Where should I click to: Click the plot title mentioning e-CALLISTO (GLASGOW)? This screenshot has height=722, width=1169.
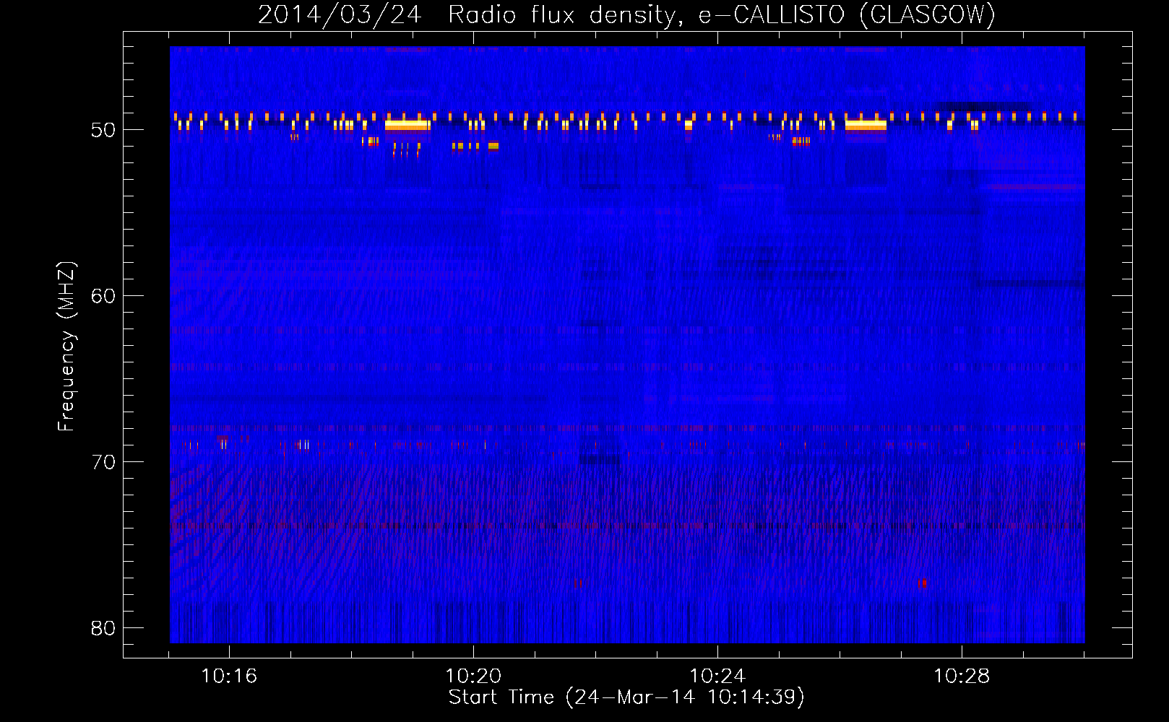626,14
